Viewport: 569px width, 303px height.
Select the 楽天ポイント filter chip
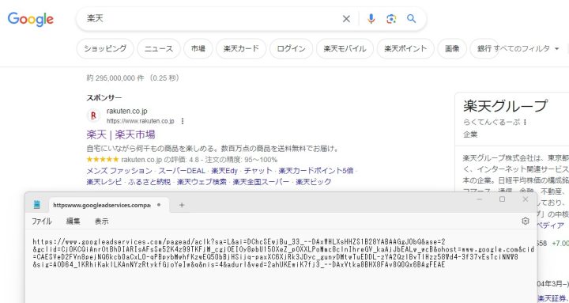[405, 49]
